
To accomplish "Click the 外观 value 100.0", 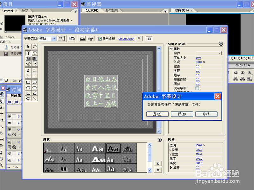I will [x=199, y=62].
